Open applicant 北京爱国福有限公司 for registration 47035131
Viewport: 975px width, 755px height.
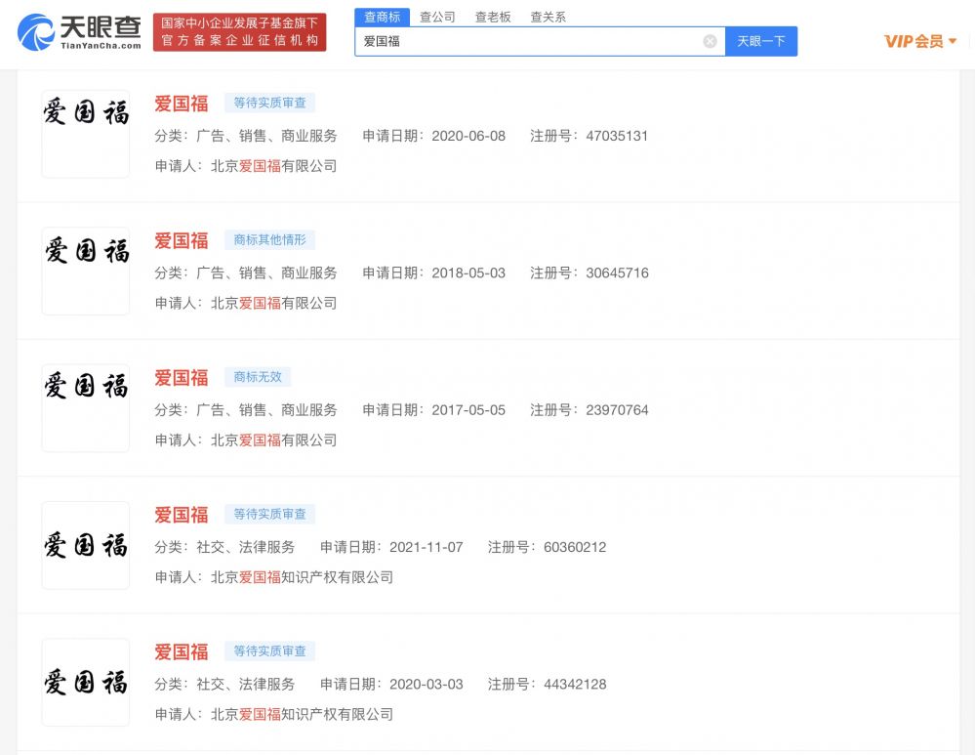[x=273, y=166]
